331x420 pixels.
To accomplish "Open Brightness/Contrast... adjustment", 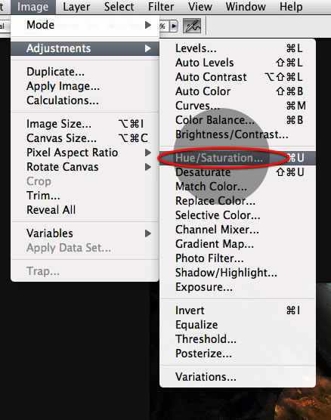I will click(237, 134).
